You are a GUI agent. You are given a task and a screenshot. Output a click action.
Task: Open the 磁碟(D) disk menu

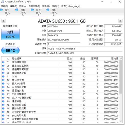46,6
